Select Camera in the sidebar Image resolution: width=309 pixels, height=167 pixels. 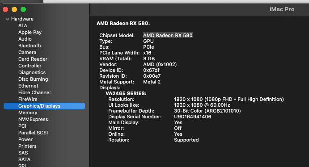[27, 52]
